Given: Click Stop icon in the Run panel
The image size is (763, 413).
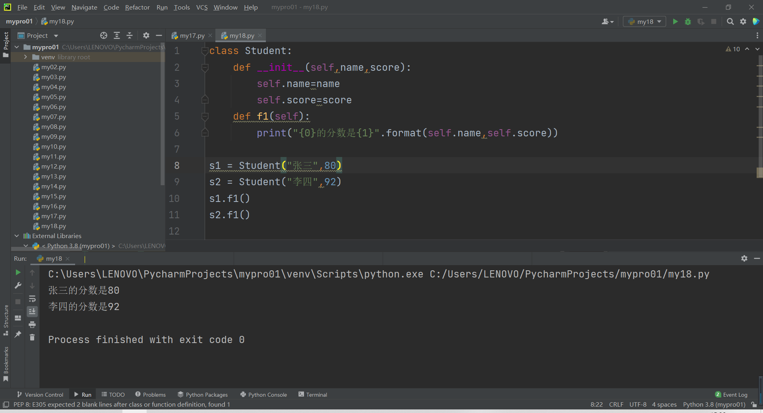Looking at the screenshot, I should click(x=18, y=302).
